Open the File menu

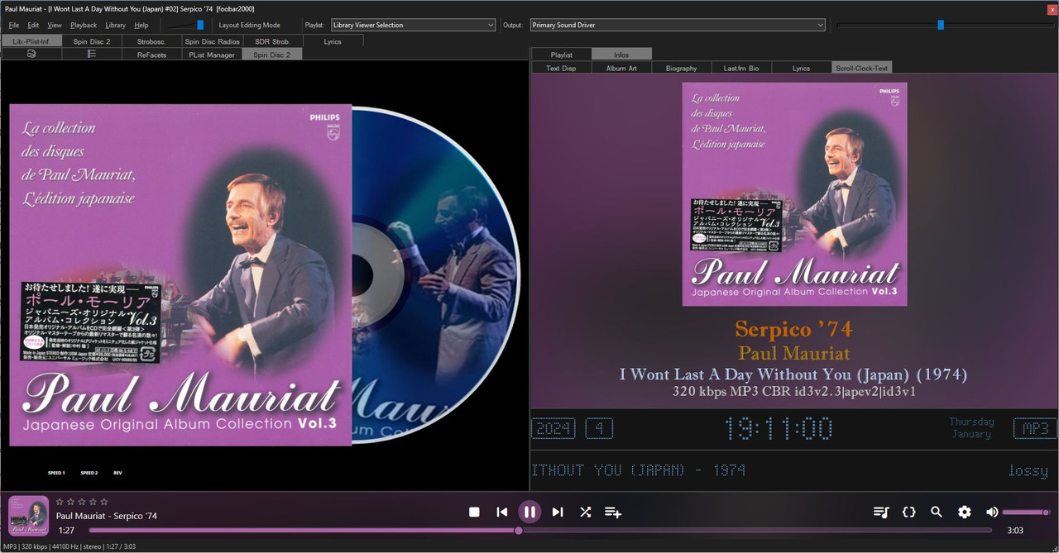click(14, 25)
